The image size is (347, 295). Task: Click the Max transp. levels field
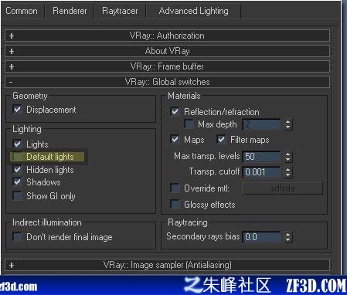[261, 157]
